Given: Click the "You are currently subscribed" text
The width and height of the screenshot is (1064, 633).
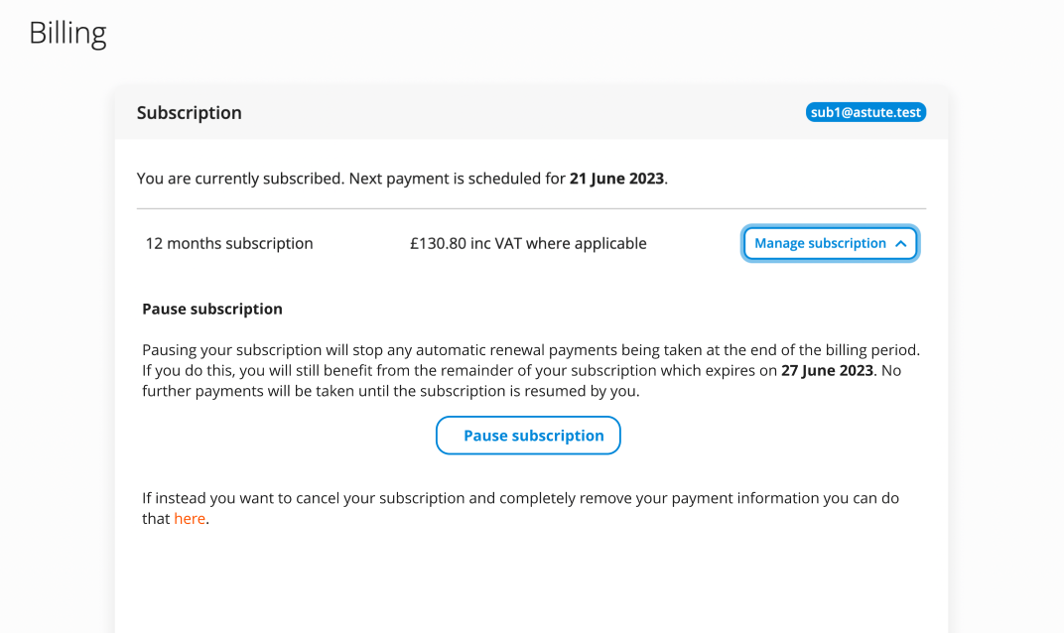Looking at the screenshot, I should click(x=240, y=180).
